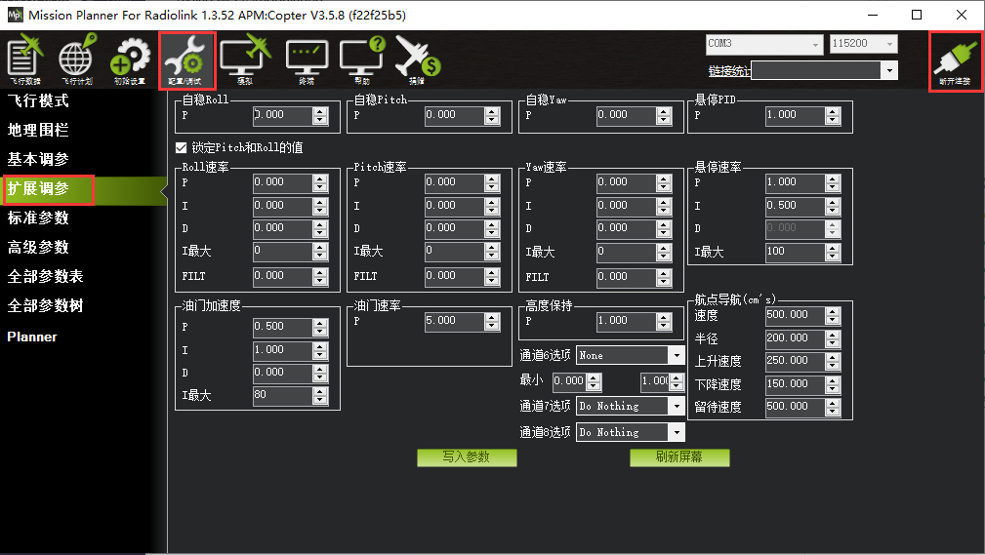The image size is (985, 555).
Task: Click the Loiter rate (悬停速率) P field
Action: [x=795, y=182]
